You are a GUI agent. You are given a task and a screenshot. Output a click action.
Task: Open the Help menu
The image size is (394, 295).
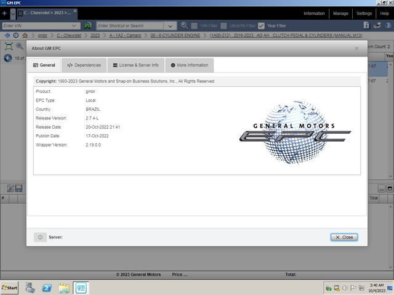pyautogui.click(x=384, y=14)
